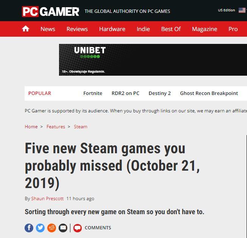This screenshot has height=238, width=247.
Task: Click the Unibet advertisement banner
Action: click(153, 59)
